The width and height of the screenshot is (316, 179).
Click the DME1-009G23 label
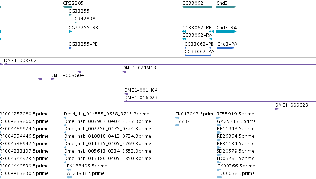[291, 105]
